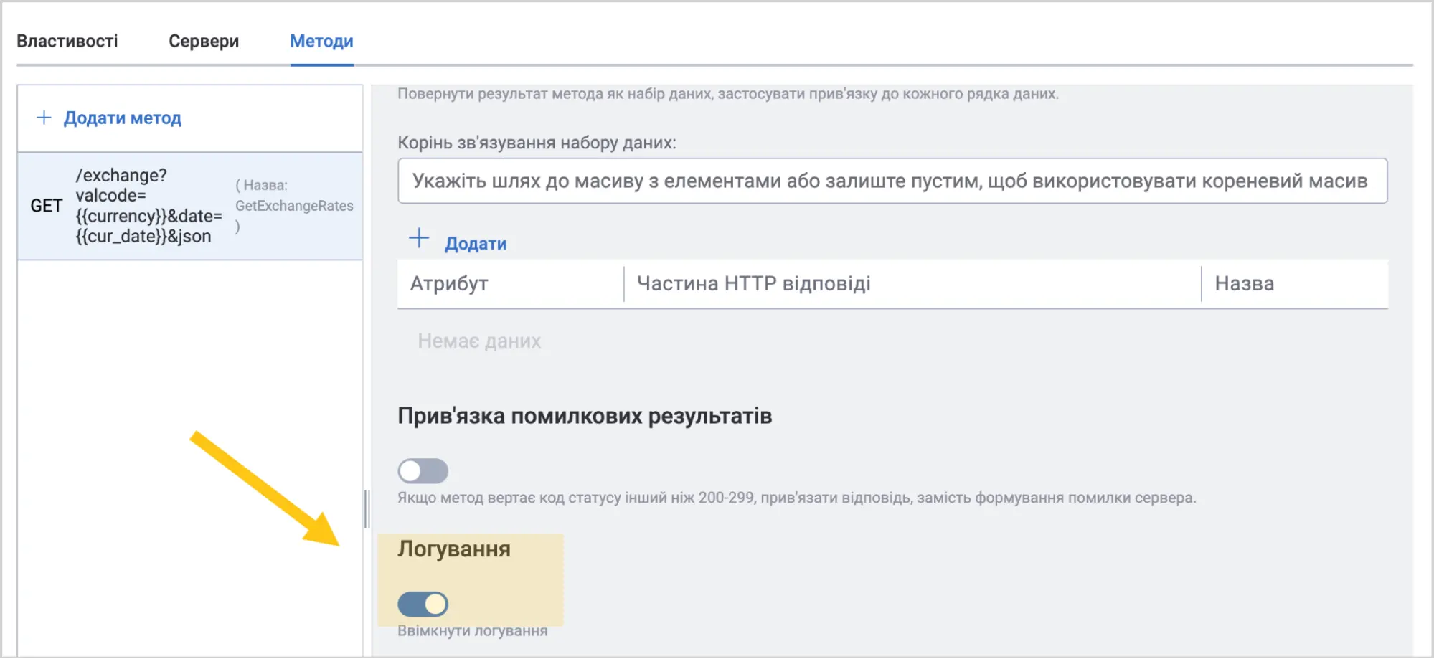Enable the Прив'язка помилкових результатів toggle
Screen dimensions: 1434x659
click(423, 471)
